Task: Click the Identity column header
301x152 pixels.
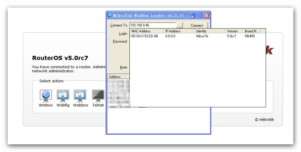Action: (209, 31)
